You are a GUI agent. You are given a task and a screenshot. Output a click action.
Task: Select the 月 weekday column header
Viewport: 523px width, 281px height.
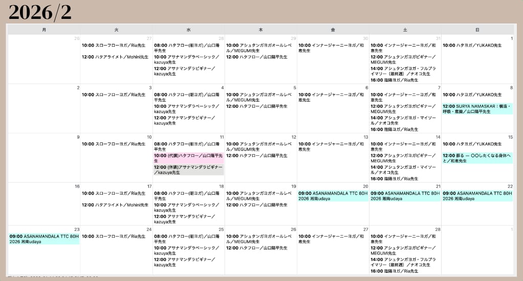coord(44,30)
